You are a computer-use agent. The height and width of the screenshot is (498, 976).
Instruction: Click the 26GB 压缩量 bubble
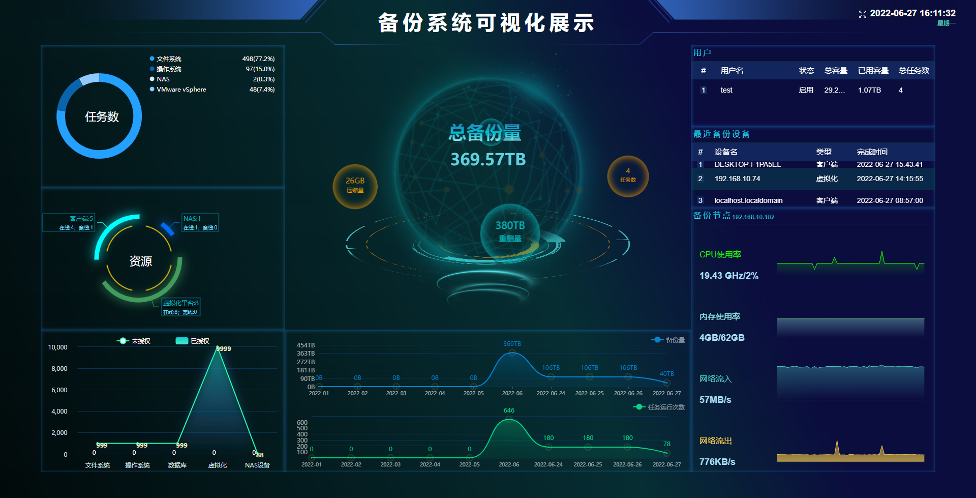(355, 186)
